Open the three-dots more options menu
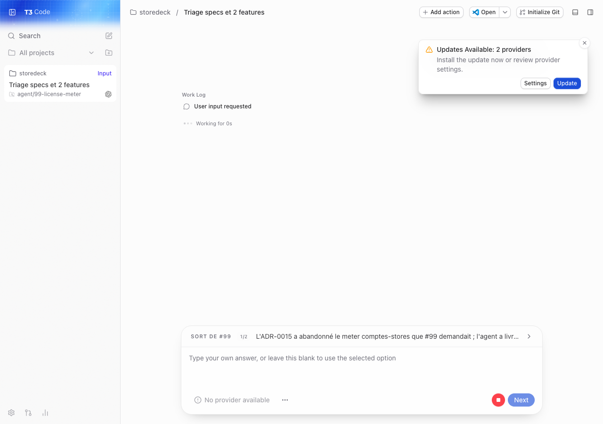Image resolution: width=603 pixels, height=424 pixels. (x=285, y=400)
